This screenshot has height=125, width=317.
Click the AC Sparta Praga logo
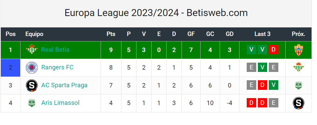(32, 85)
